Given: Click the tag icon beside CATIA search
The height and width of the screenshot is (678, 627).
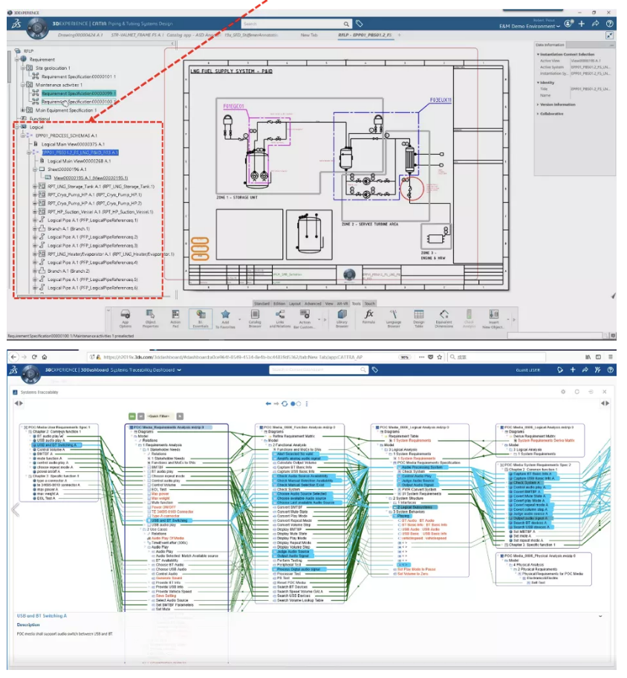Looking at the screenshot, I should tap(359, 24).
